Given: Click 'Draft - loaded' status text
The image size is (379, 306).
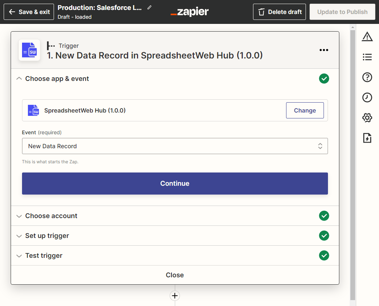Looking at the screenshot, I should click(x=75, y=17).
